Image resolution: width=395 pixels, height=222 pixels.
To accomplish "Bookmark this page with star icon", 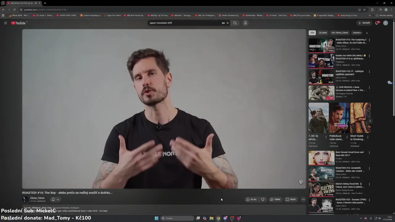I will pos(364,10).
